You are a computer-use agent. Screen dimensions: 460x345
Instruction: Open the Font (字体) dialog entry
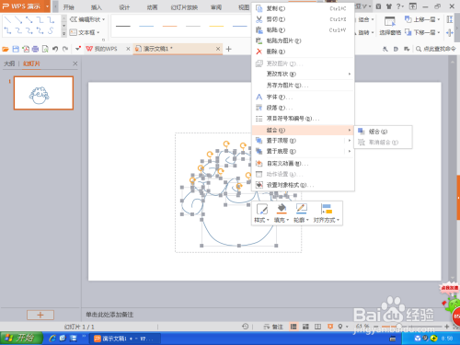point(303,97)
